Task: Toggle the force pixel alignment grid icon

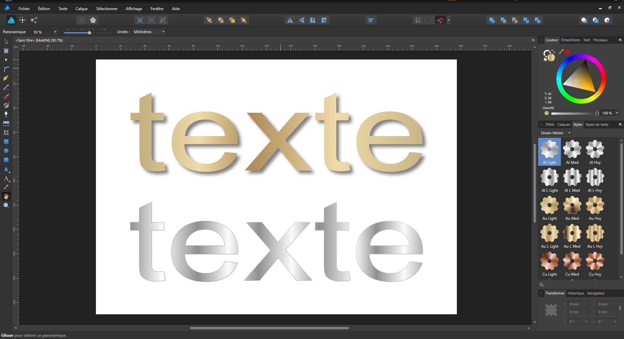Action: (x=418, y=20)
